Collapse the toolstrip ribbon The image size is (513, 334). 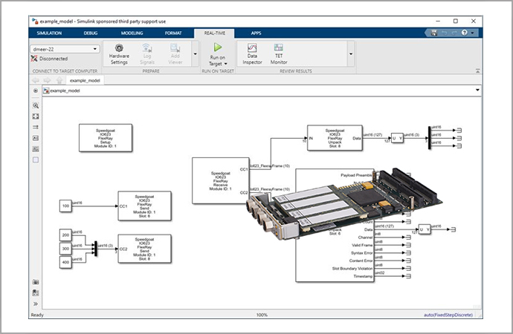(477, 71)
